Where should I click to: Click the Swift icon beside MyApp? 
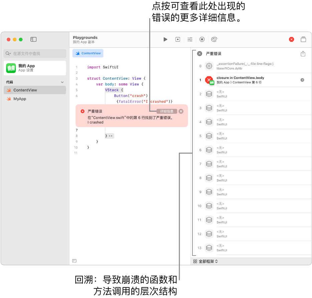[x=9, y=99]
